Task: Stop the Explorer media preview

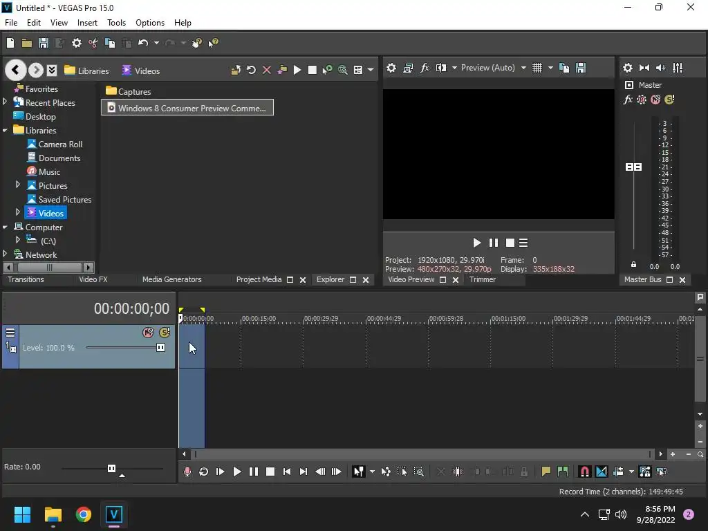Action: pyautogui.click(x=312, y=70)
